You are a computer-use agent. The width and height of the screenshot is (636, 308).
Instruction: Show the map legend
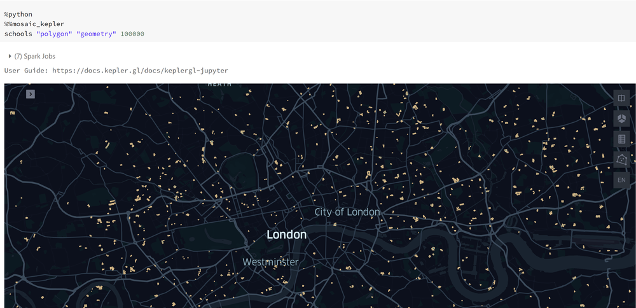click(621, 139)
